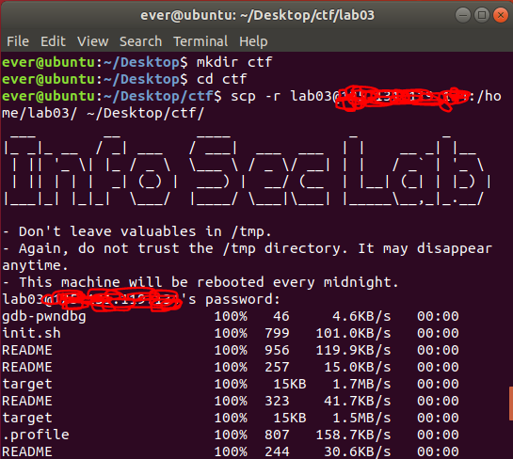Open the Terminal menu
513x459 pixels.
(200, 41)
